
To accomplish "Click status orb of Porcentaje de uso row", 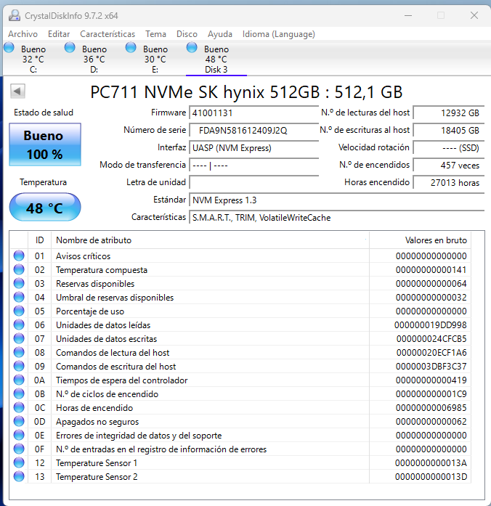I will [x=19, y=311].
